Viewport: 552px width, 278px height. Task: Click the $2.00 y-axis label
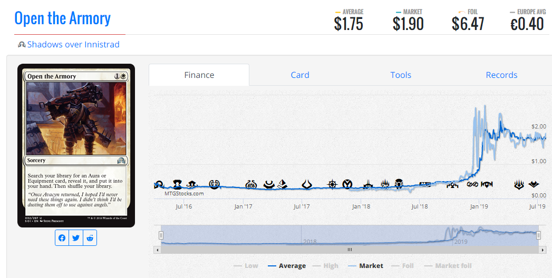click(539, 126)
